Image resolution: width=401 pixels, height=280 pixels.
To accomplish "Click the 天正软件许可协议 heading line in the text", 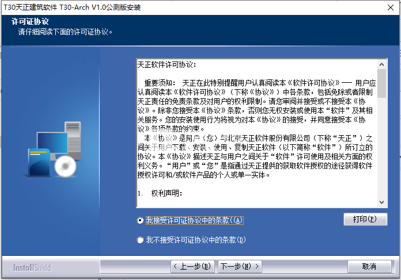I will point(167,64).
